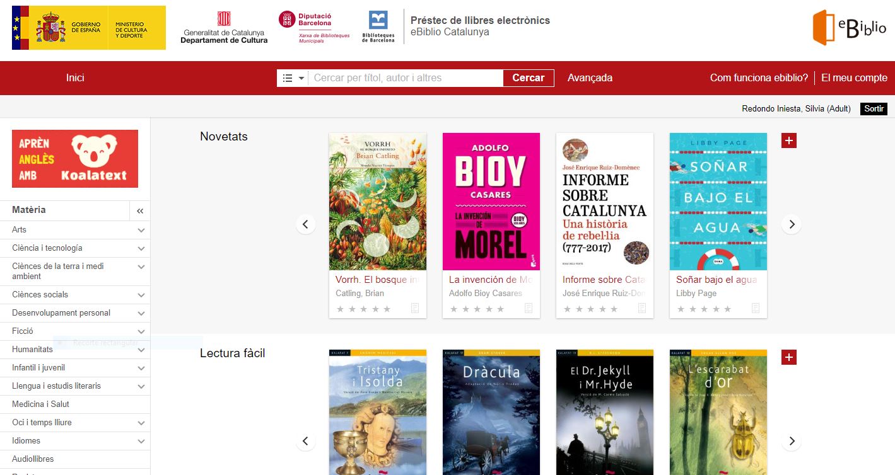Viewport: 895px width, 475px height.
Task: Open the Koalatext learn English banner
Action: pos(75,159)
